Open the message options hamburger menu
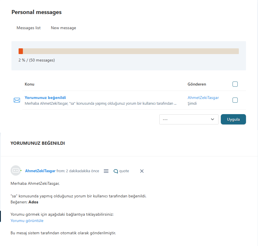 (x=106, y=171)
